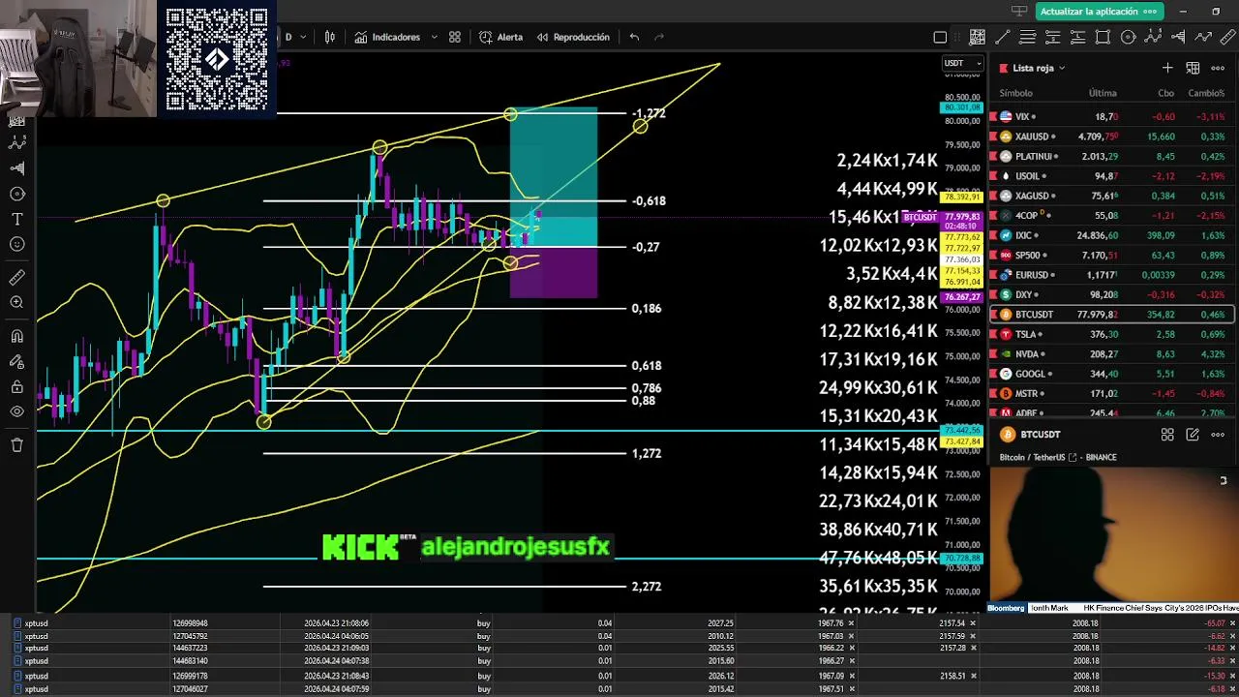Undo the last chart action
Viewport: 1239px width, 697px height.
pos(634,37)
